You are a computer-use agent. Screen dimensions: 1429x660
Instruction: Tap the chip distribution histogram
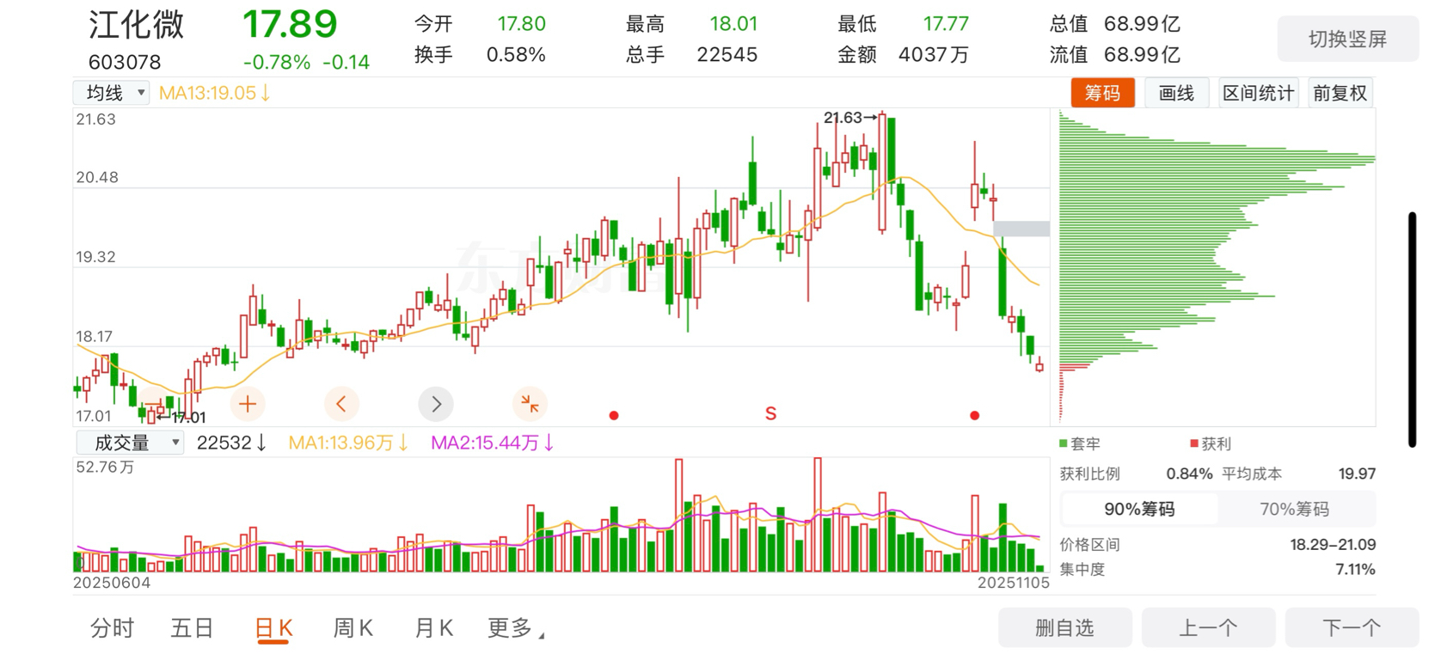point(1217,266)
